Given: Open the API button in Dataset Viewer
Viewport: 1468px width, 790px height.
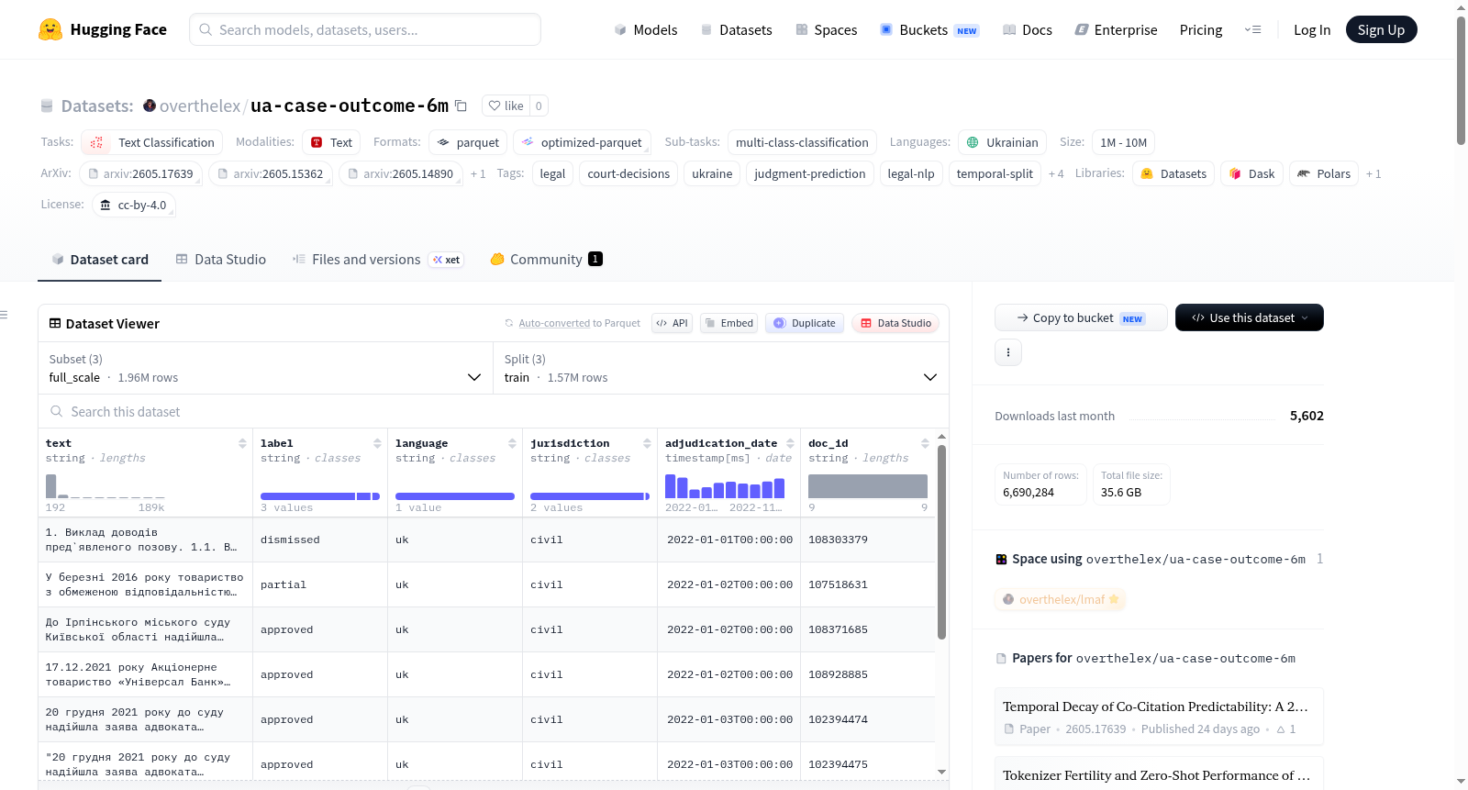Looking at the screenshot, I should tap(673, 323).
